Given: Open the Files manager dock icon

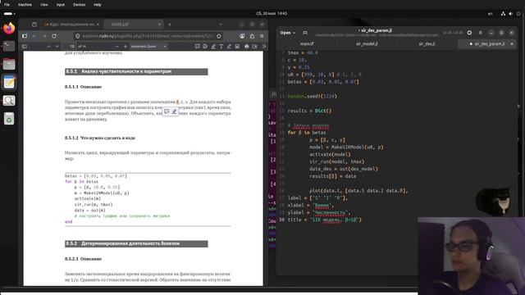Looking at the screenshot, I should (x=9, y=64).
